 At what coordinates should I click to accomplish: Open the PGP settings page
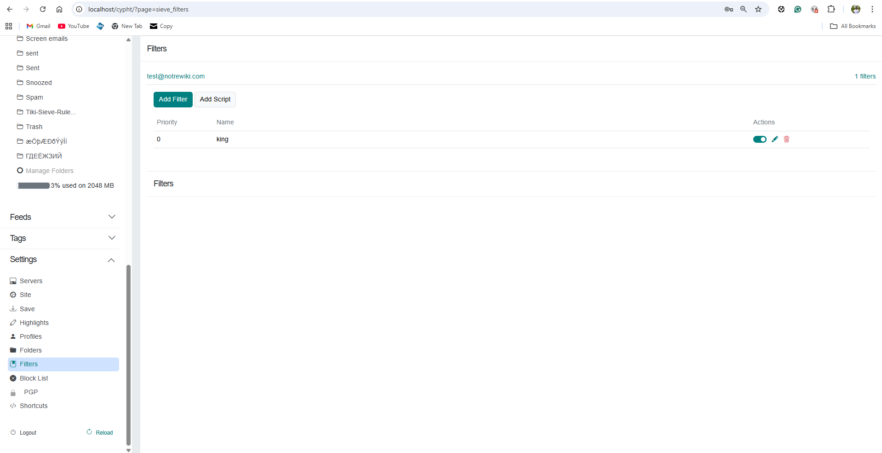point(30,392)
